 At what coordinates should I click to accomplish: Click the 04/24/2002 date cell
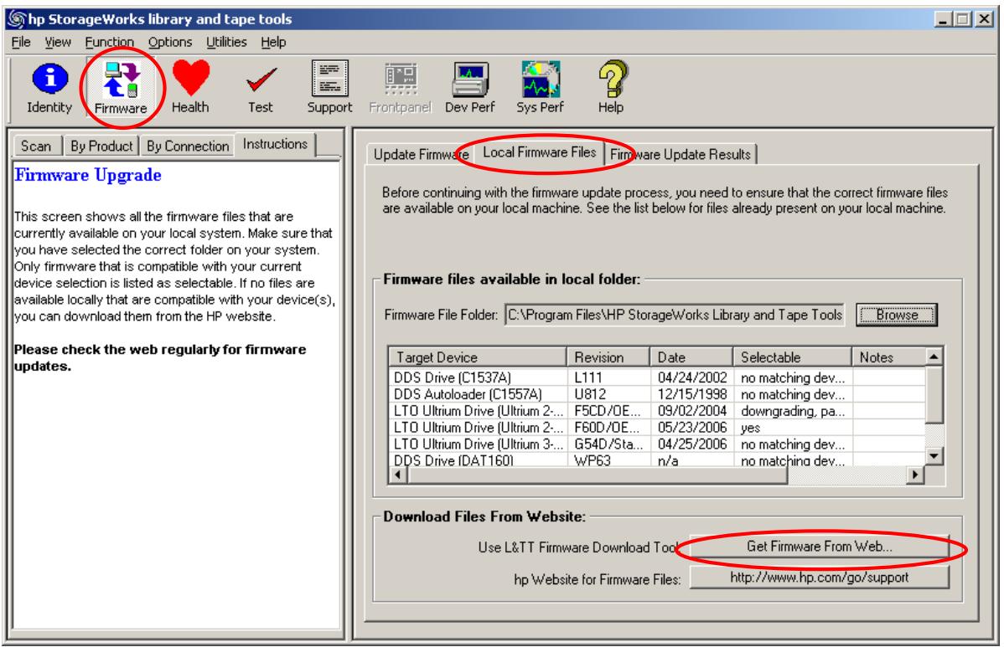[x=692, y=377]
